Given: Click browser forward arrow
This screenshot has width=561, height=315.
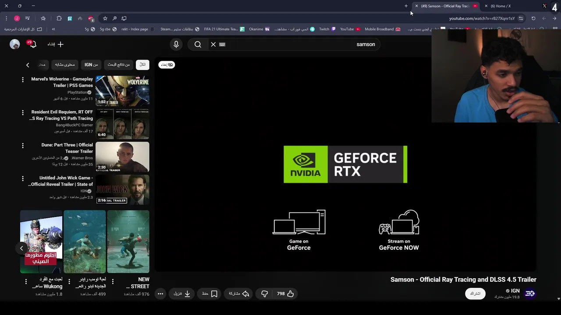Looking at the screenshot, I should pos(544,18).
